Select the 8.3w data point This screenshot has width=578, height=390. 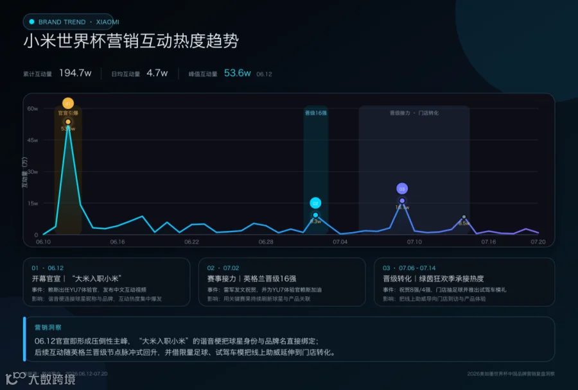tap(315, 215)
